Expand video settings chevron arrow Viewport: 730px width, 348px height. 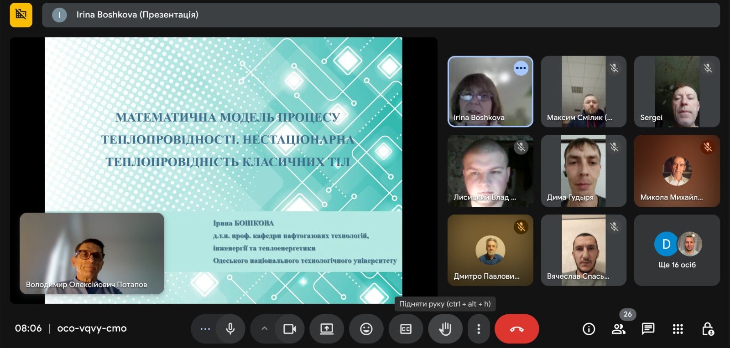coord(264,329)
